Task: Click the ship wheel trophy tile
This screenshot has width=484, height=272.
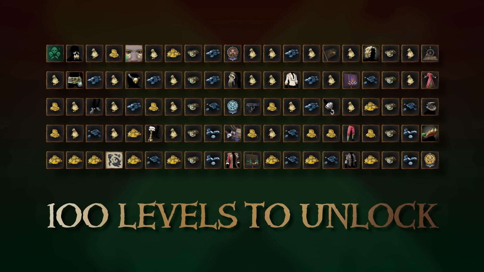Action: click(430, 53)
